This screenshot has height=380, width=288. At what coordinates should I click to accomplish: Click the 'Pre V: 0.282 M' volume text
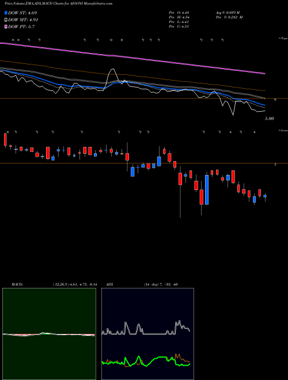(229, 17)
